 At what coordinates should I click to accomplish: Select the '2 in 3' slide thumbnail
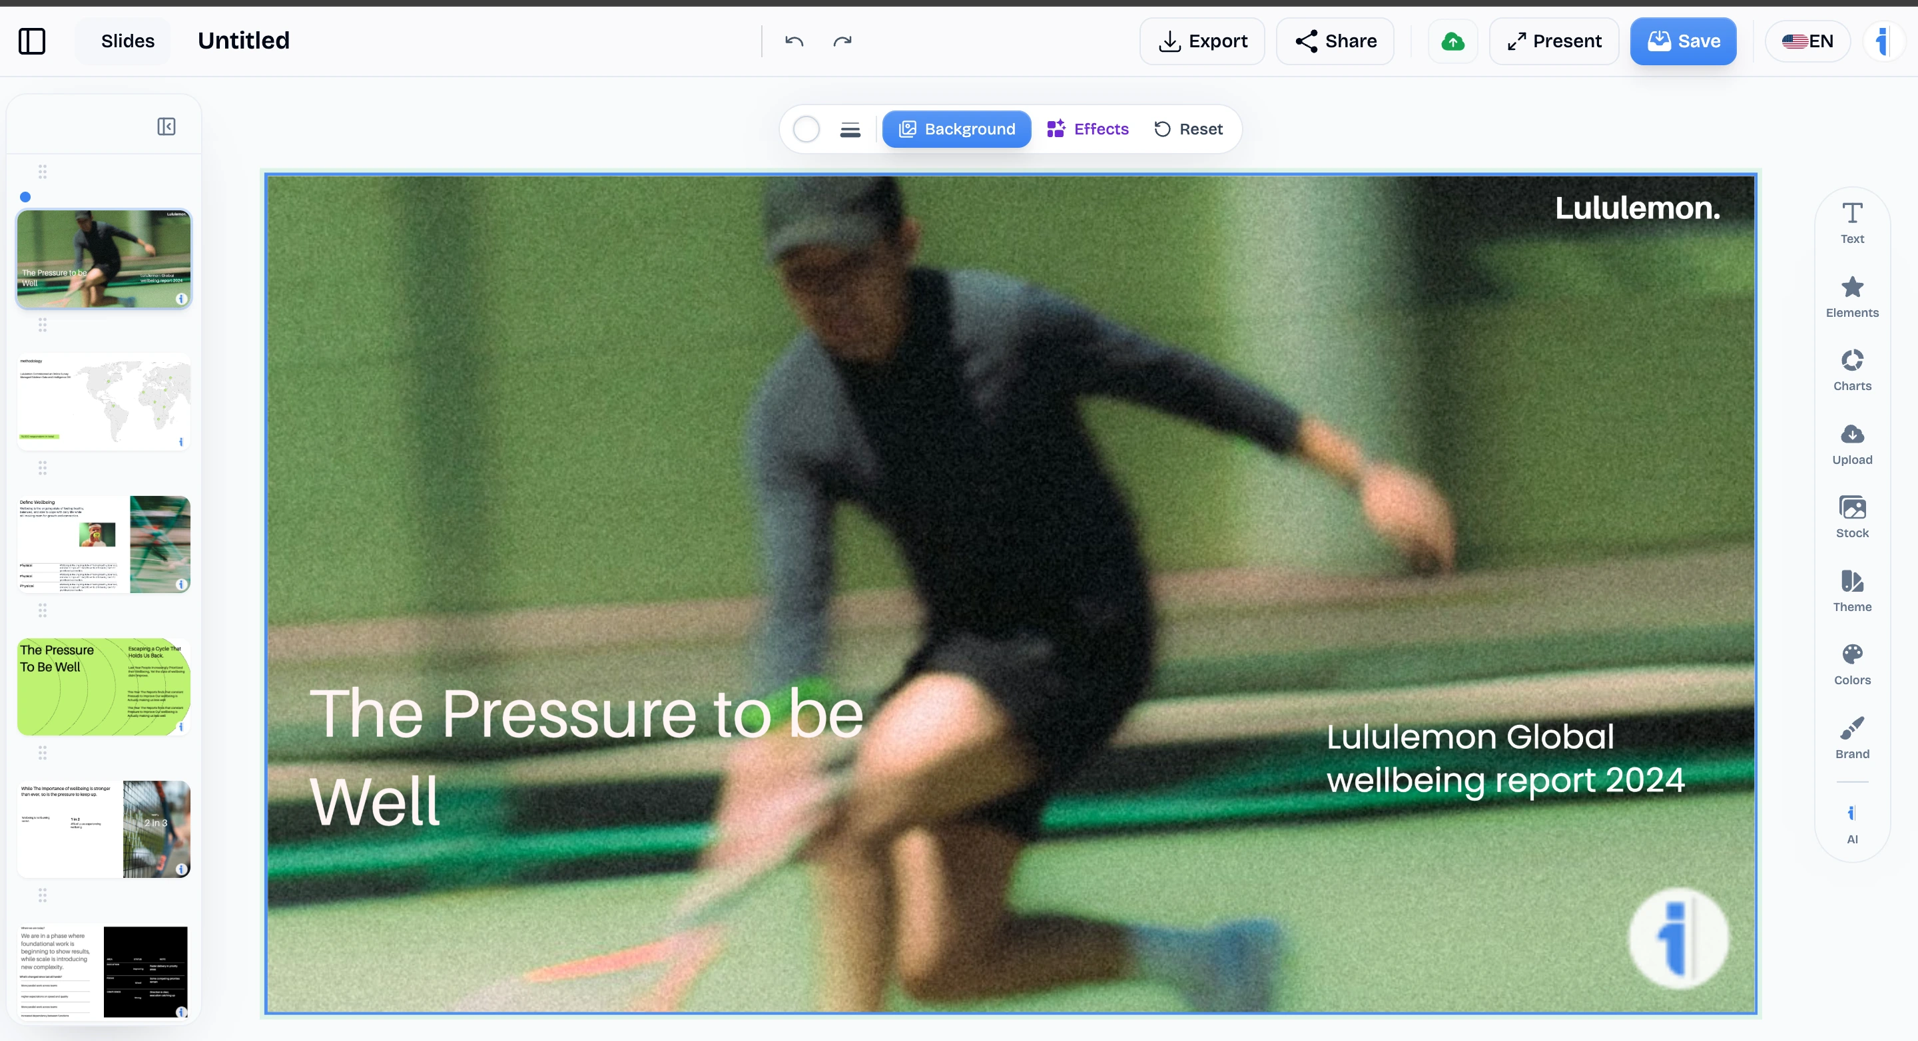pos(103,829)
